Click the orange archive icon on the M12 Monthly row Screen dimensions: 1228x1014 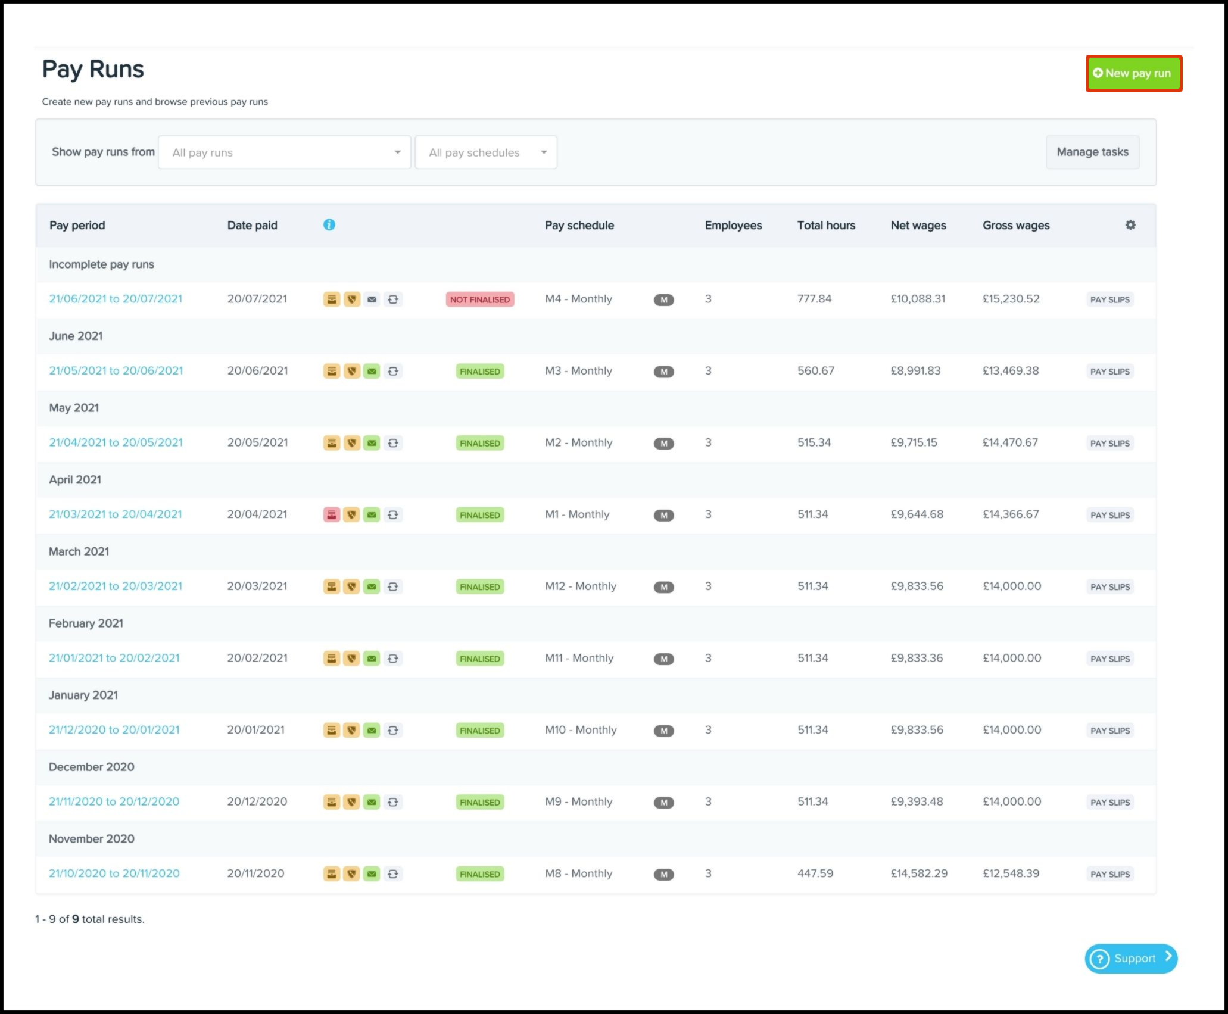pyautogui.click(x=332, y=587)
